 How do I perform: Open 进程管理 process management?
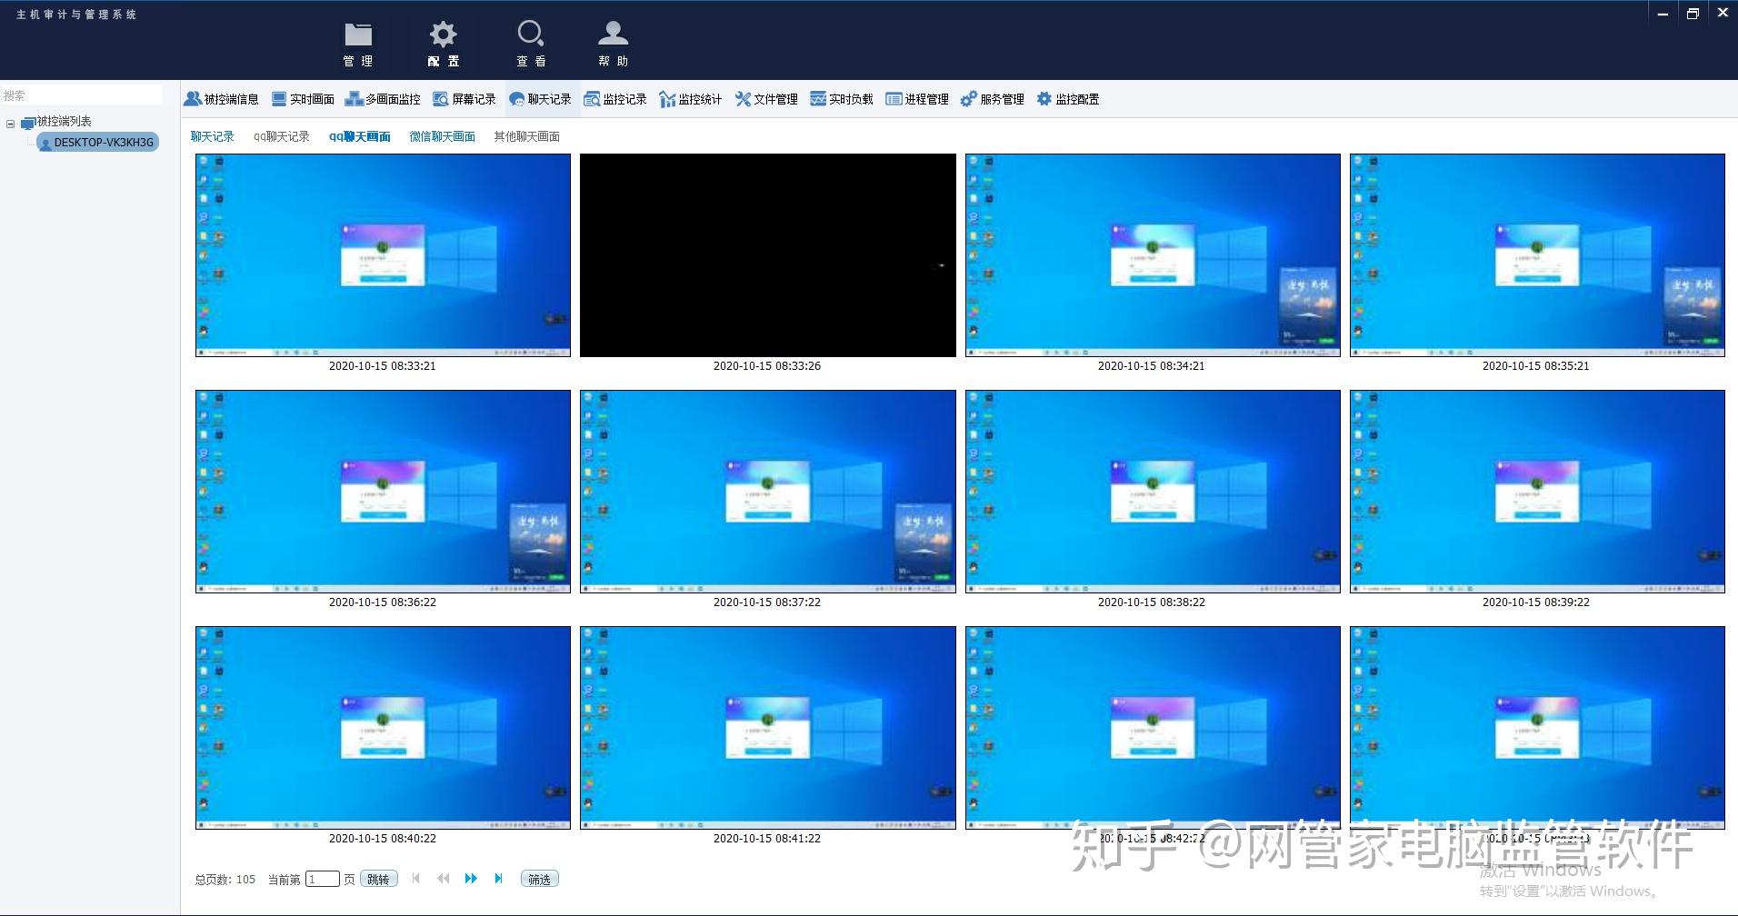tap(917, 99)
